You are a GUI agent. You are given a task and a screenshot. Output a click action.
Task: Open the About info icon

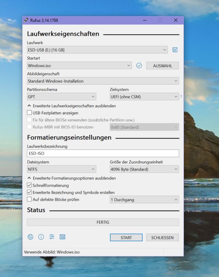tap(41, 237)
